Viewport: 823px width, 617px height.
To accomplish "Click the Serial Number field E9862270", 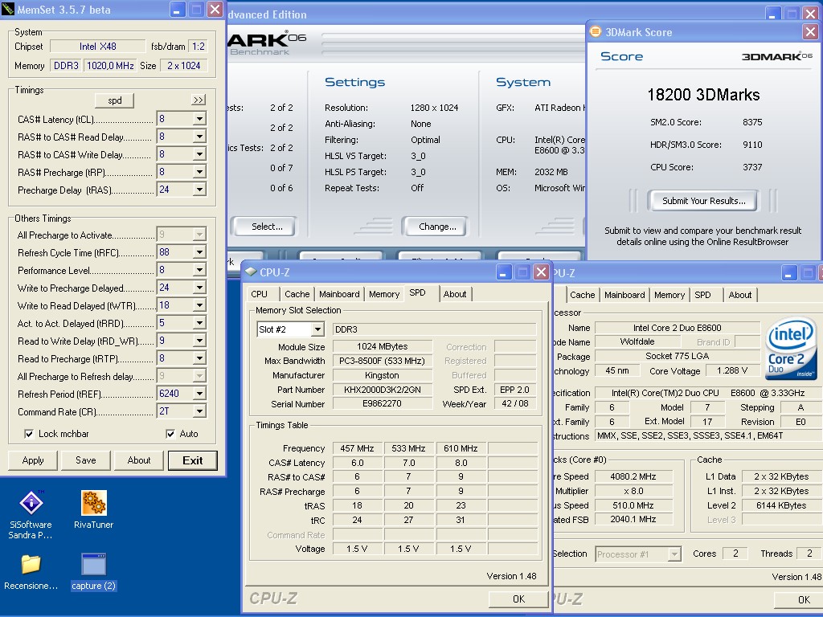I will [382, 404].
